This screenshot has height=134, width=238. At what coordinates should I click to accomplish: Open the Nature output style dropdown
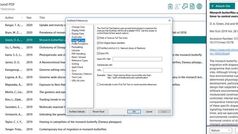click(221, 130)
